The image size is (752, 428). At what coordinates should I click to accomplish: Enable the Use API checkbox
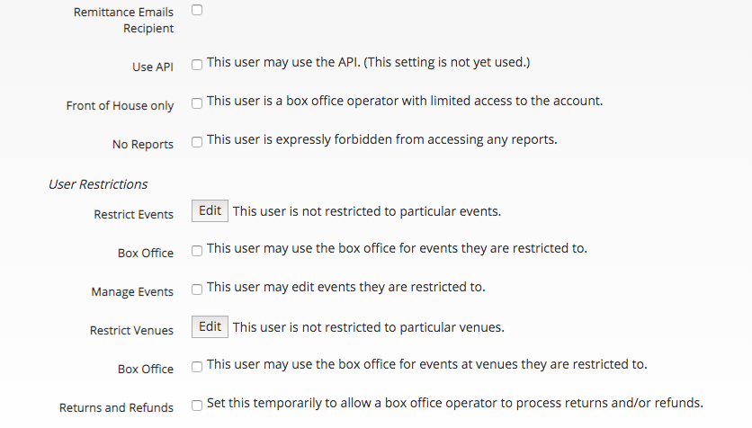pos(197,65)
